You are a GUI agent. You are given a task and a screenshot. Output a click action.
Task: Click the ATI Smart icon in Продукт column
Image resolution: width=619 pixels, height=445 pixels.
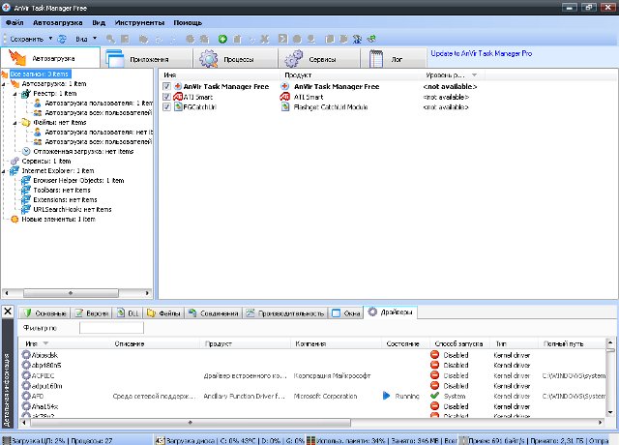285,97
